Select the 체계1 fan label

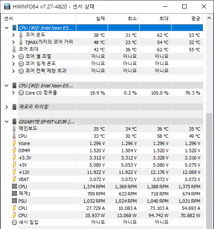(25, 194)
